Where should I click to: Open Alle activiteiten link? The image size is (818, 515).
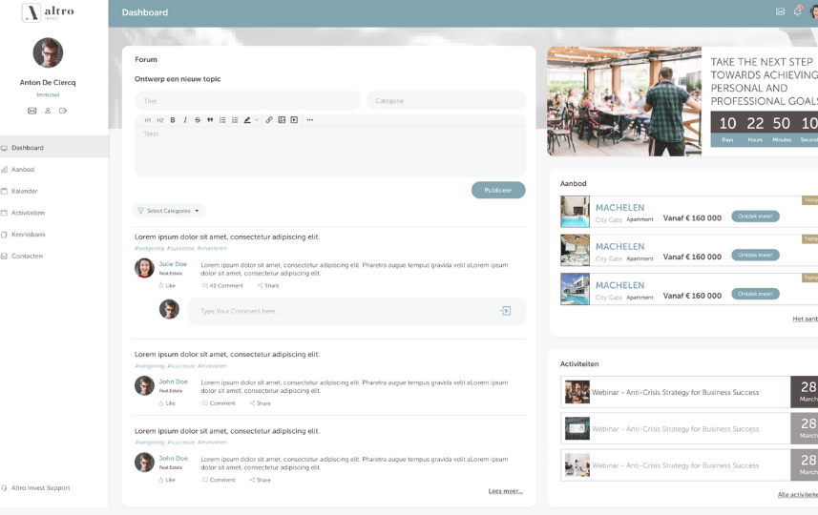pos(798,494)
